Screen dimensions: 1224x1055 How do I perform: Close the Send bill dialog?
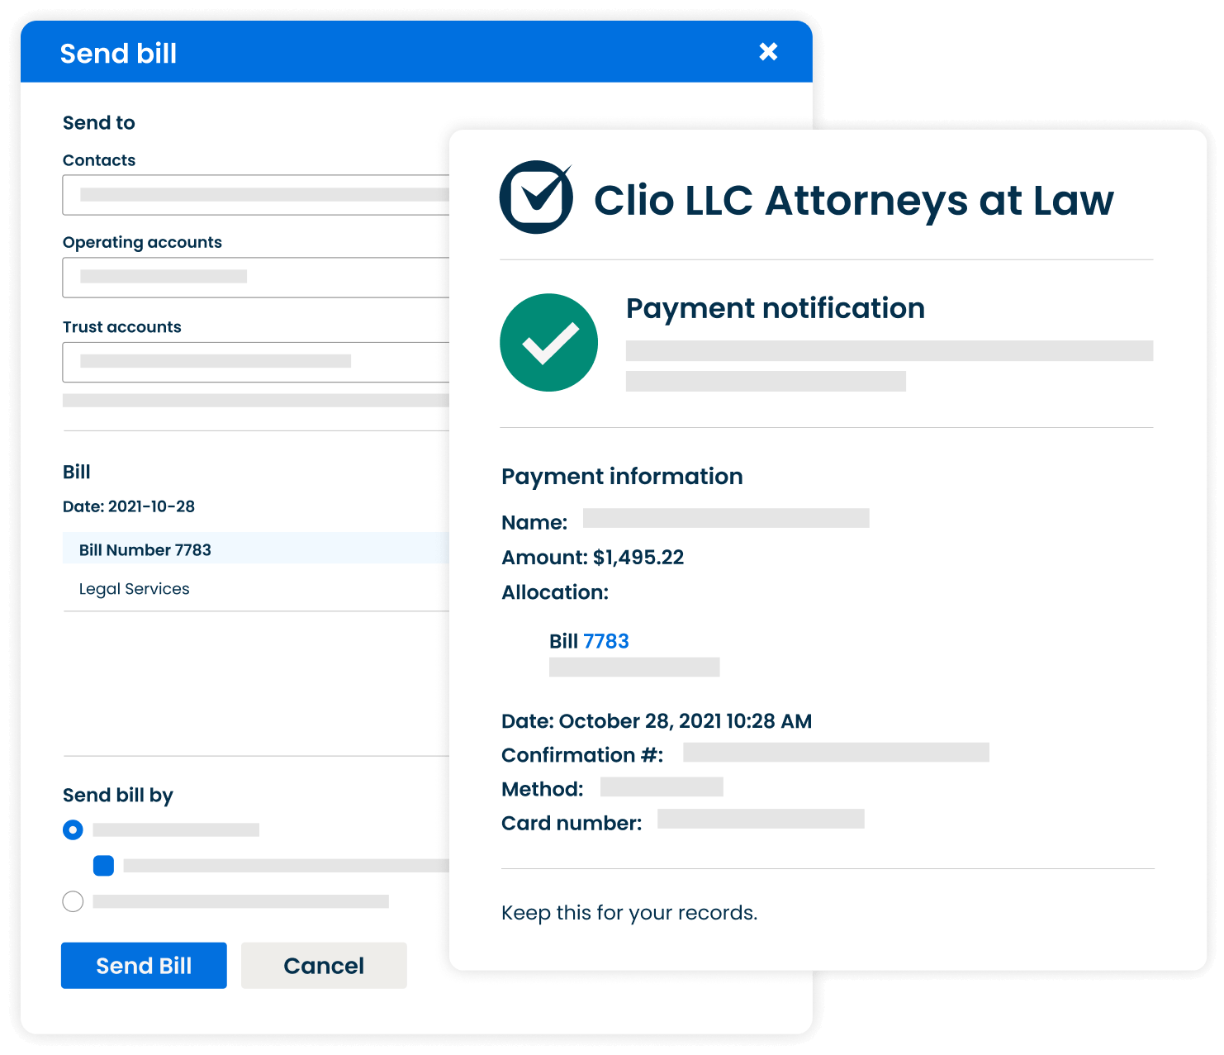768,52
